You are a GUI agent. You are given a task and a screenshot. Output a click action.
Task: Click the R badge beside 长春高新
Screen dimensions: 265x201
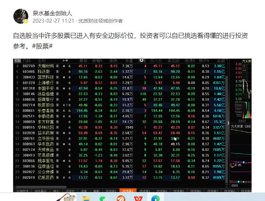(58, 111)
